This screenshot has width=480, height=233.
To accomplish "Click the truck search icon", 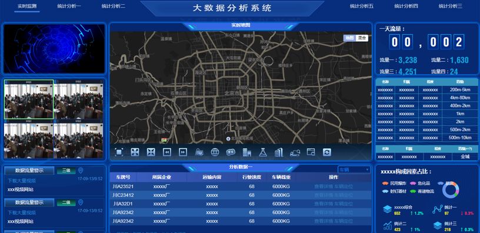I will [x=295, y=152].
